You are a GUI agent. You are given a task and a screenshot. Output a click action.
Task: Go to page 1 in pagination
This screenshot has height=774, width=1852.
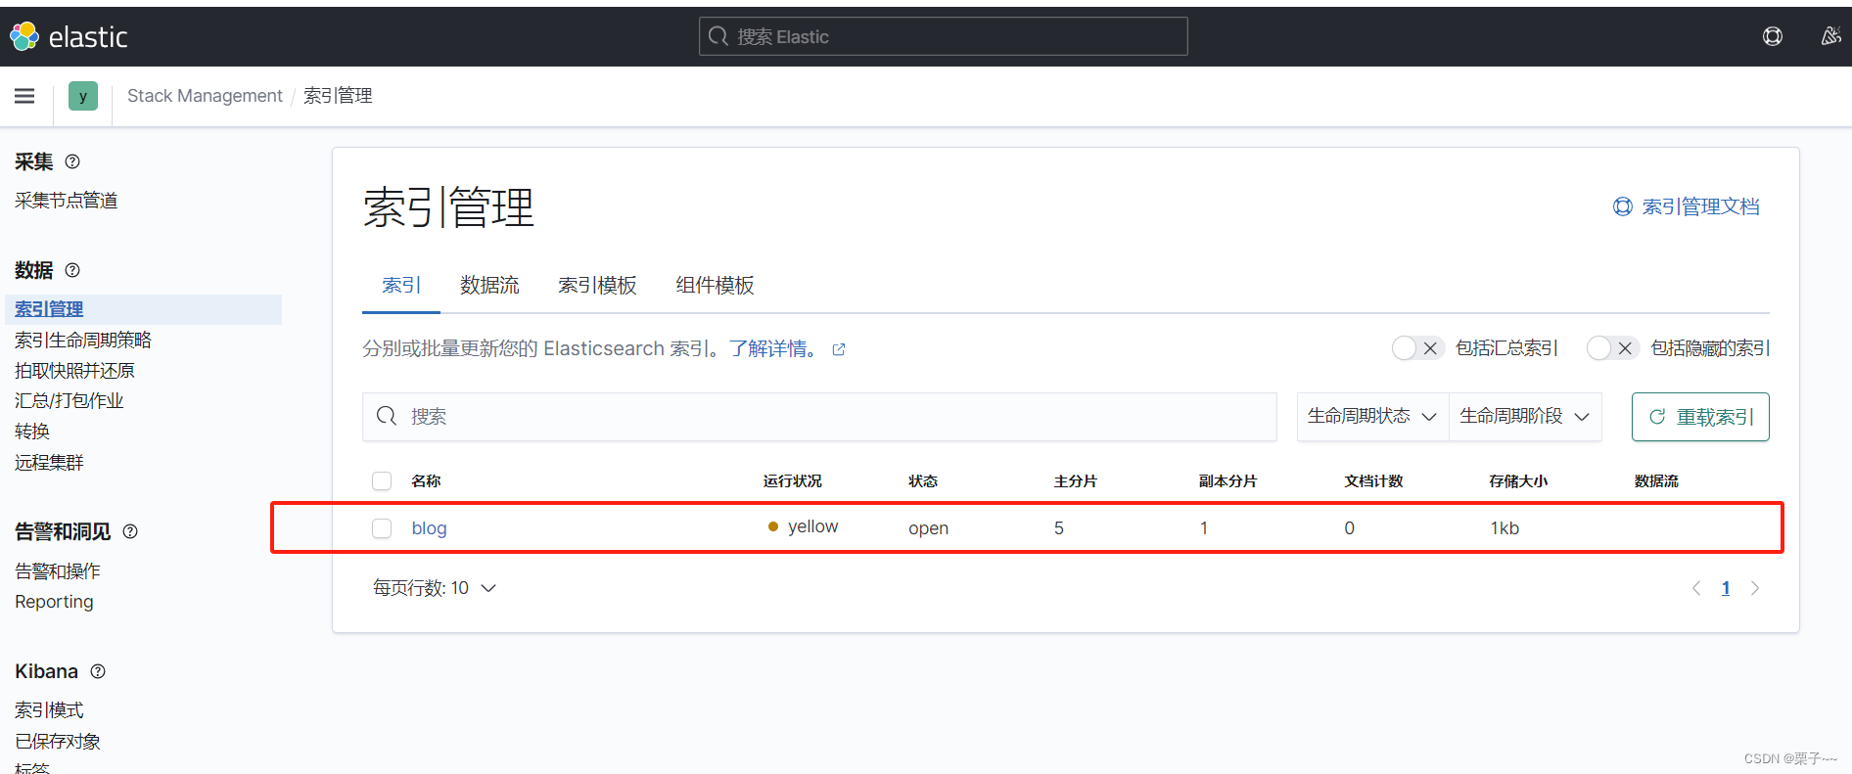tap(1726, 588)
